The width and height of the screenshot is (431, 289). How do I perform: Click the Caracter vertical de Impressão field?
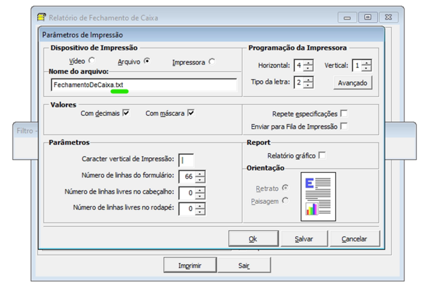(x=186, y=160)
